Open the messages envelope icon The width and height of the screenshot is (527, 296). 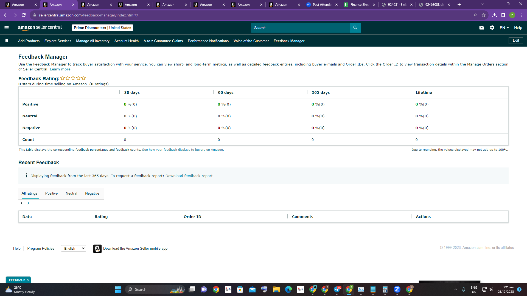pos(481,28)
